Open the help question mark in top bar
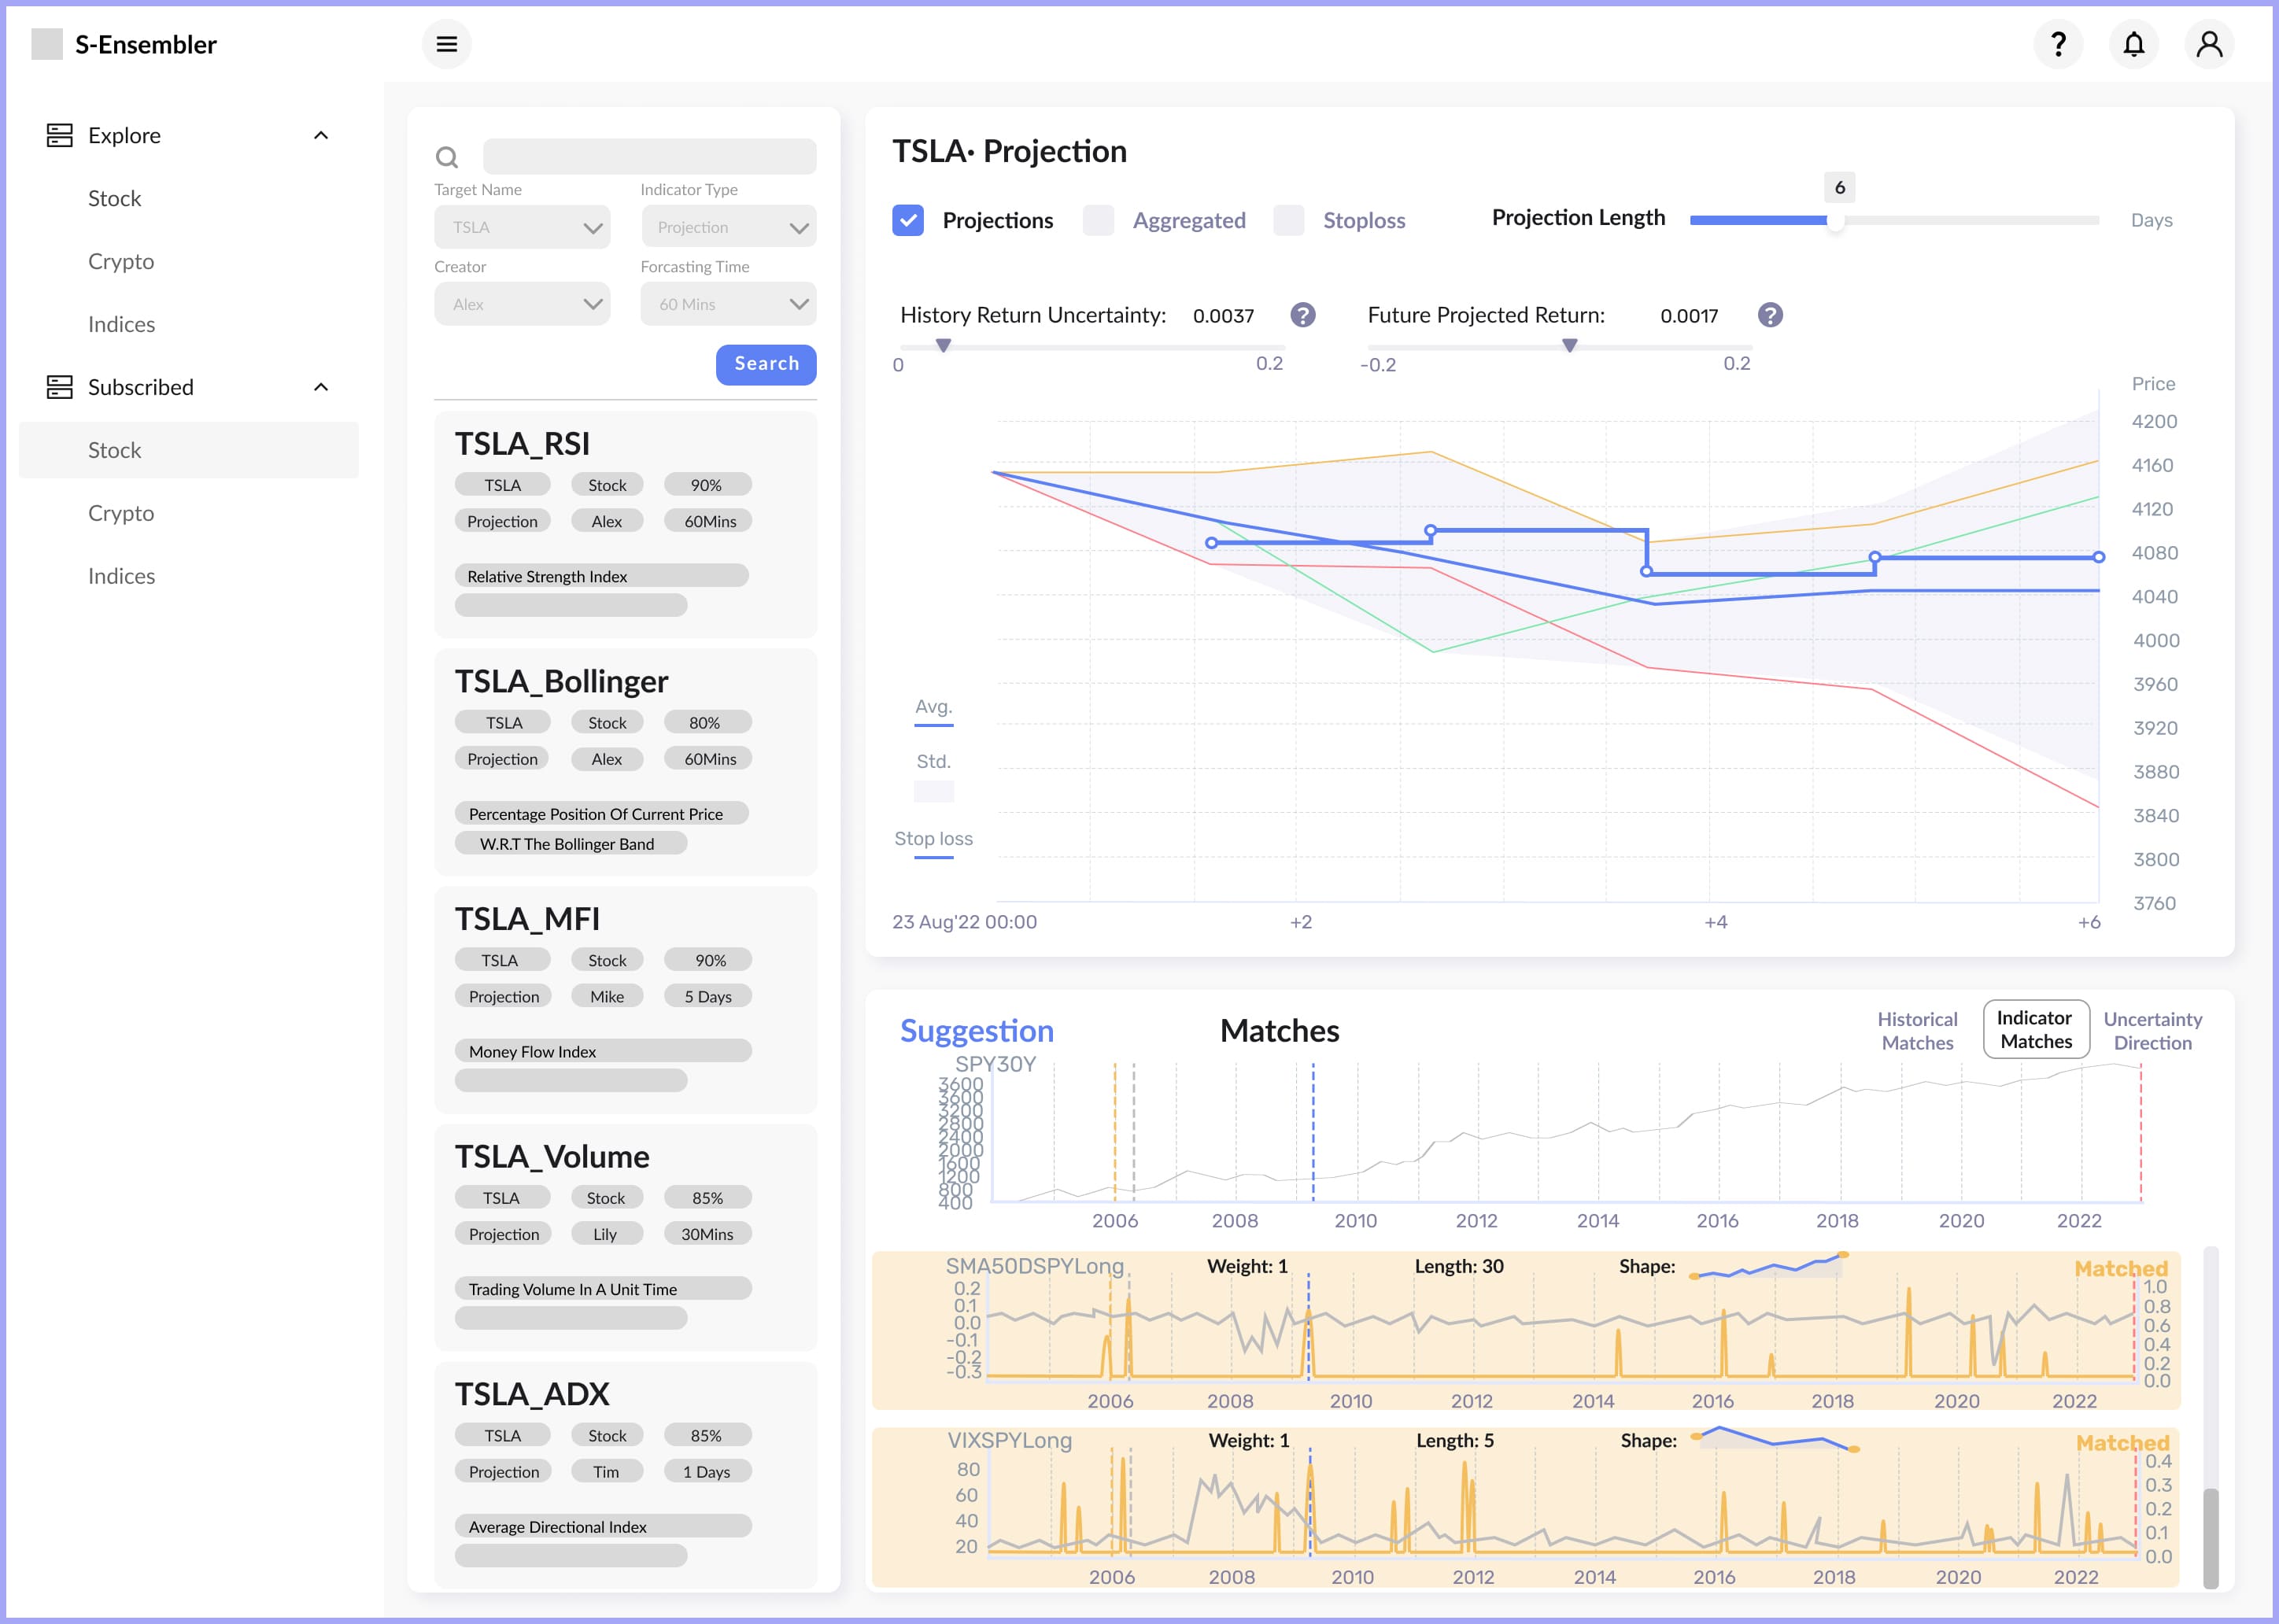This screenshot has height=1624, width=2279. pos(2058,44)
